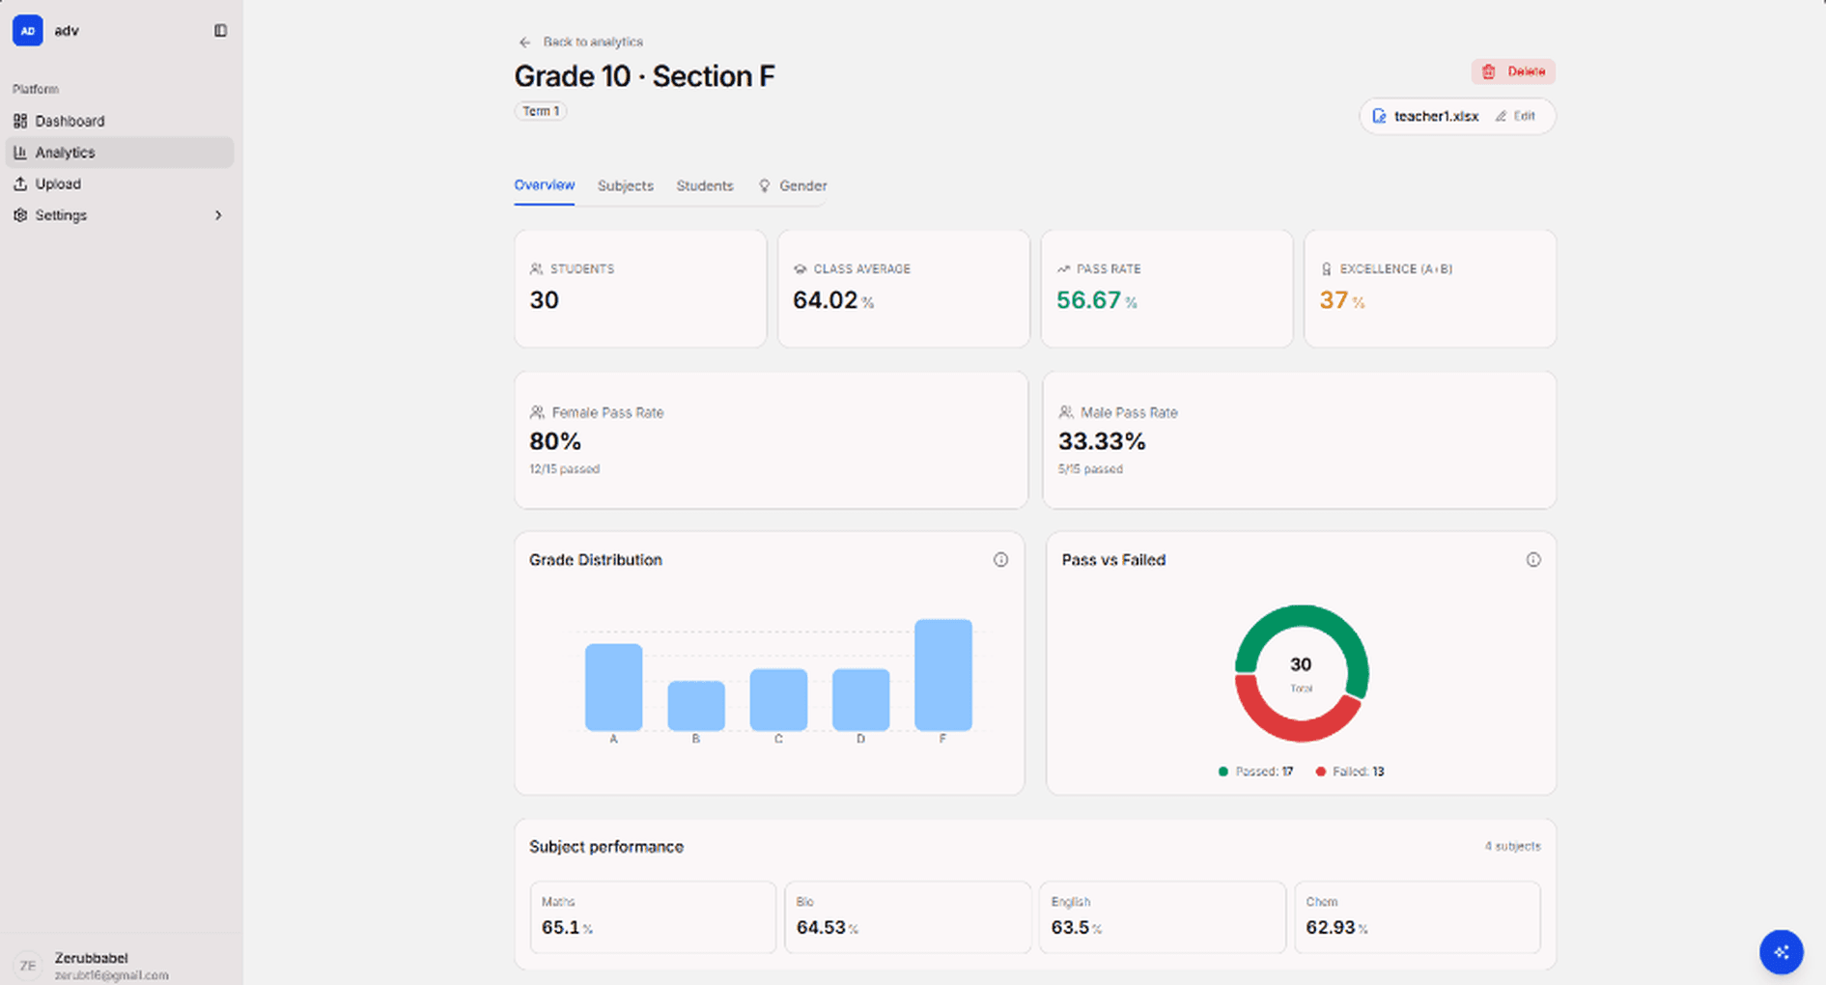Screen dimensions: 1826x985
Task: Click the Pass Rate trend icon
Action: 1063,268
